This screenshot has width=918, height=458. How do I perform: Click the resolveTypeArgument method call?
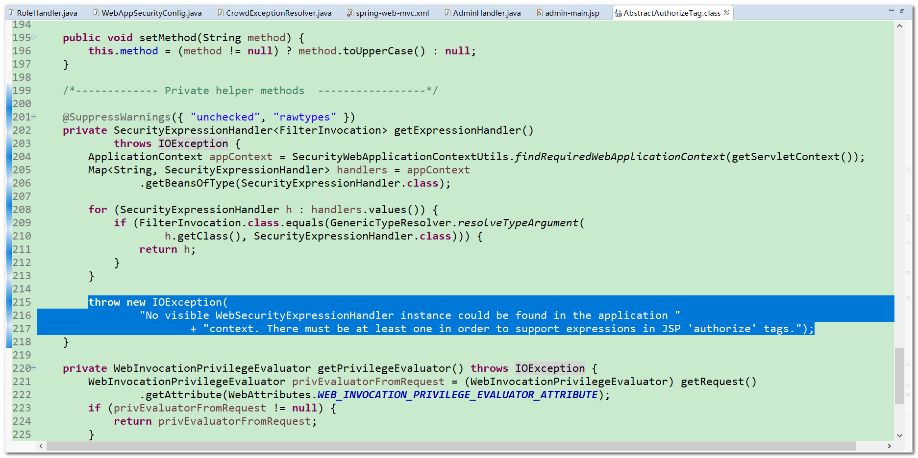pyautogui.click(x=518, y=223)
